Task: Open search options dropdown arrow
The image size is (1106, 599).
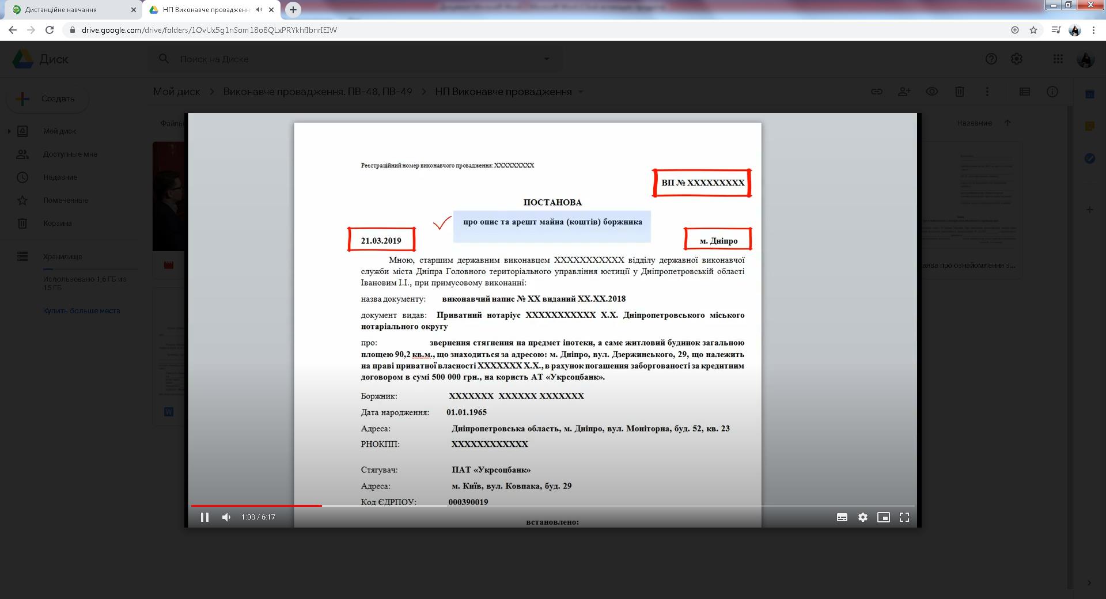Action: point(546,59)
